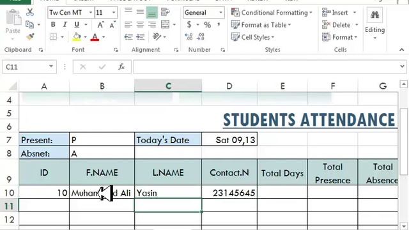Open the Name Box dropdown arrow
Screen dimensions: 409x230
(x=51, y=66)
